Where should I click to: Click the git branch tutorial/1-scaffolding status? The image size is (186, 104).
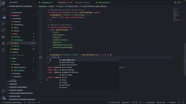tap(12, 103)
